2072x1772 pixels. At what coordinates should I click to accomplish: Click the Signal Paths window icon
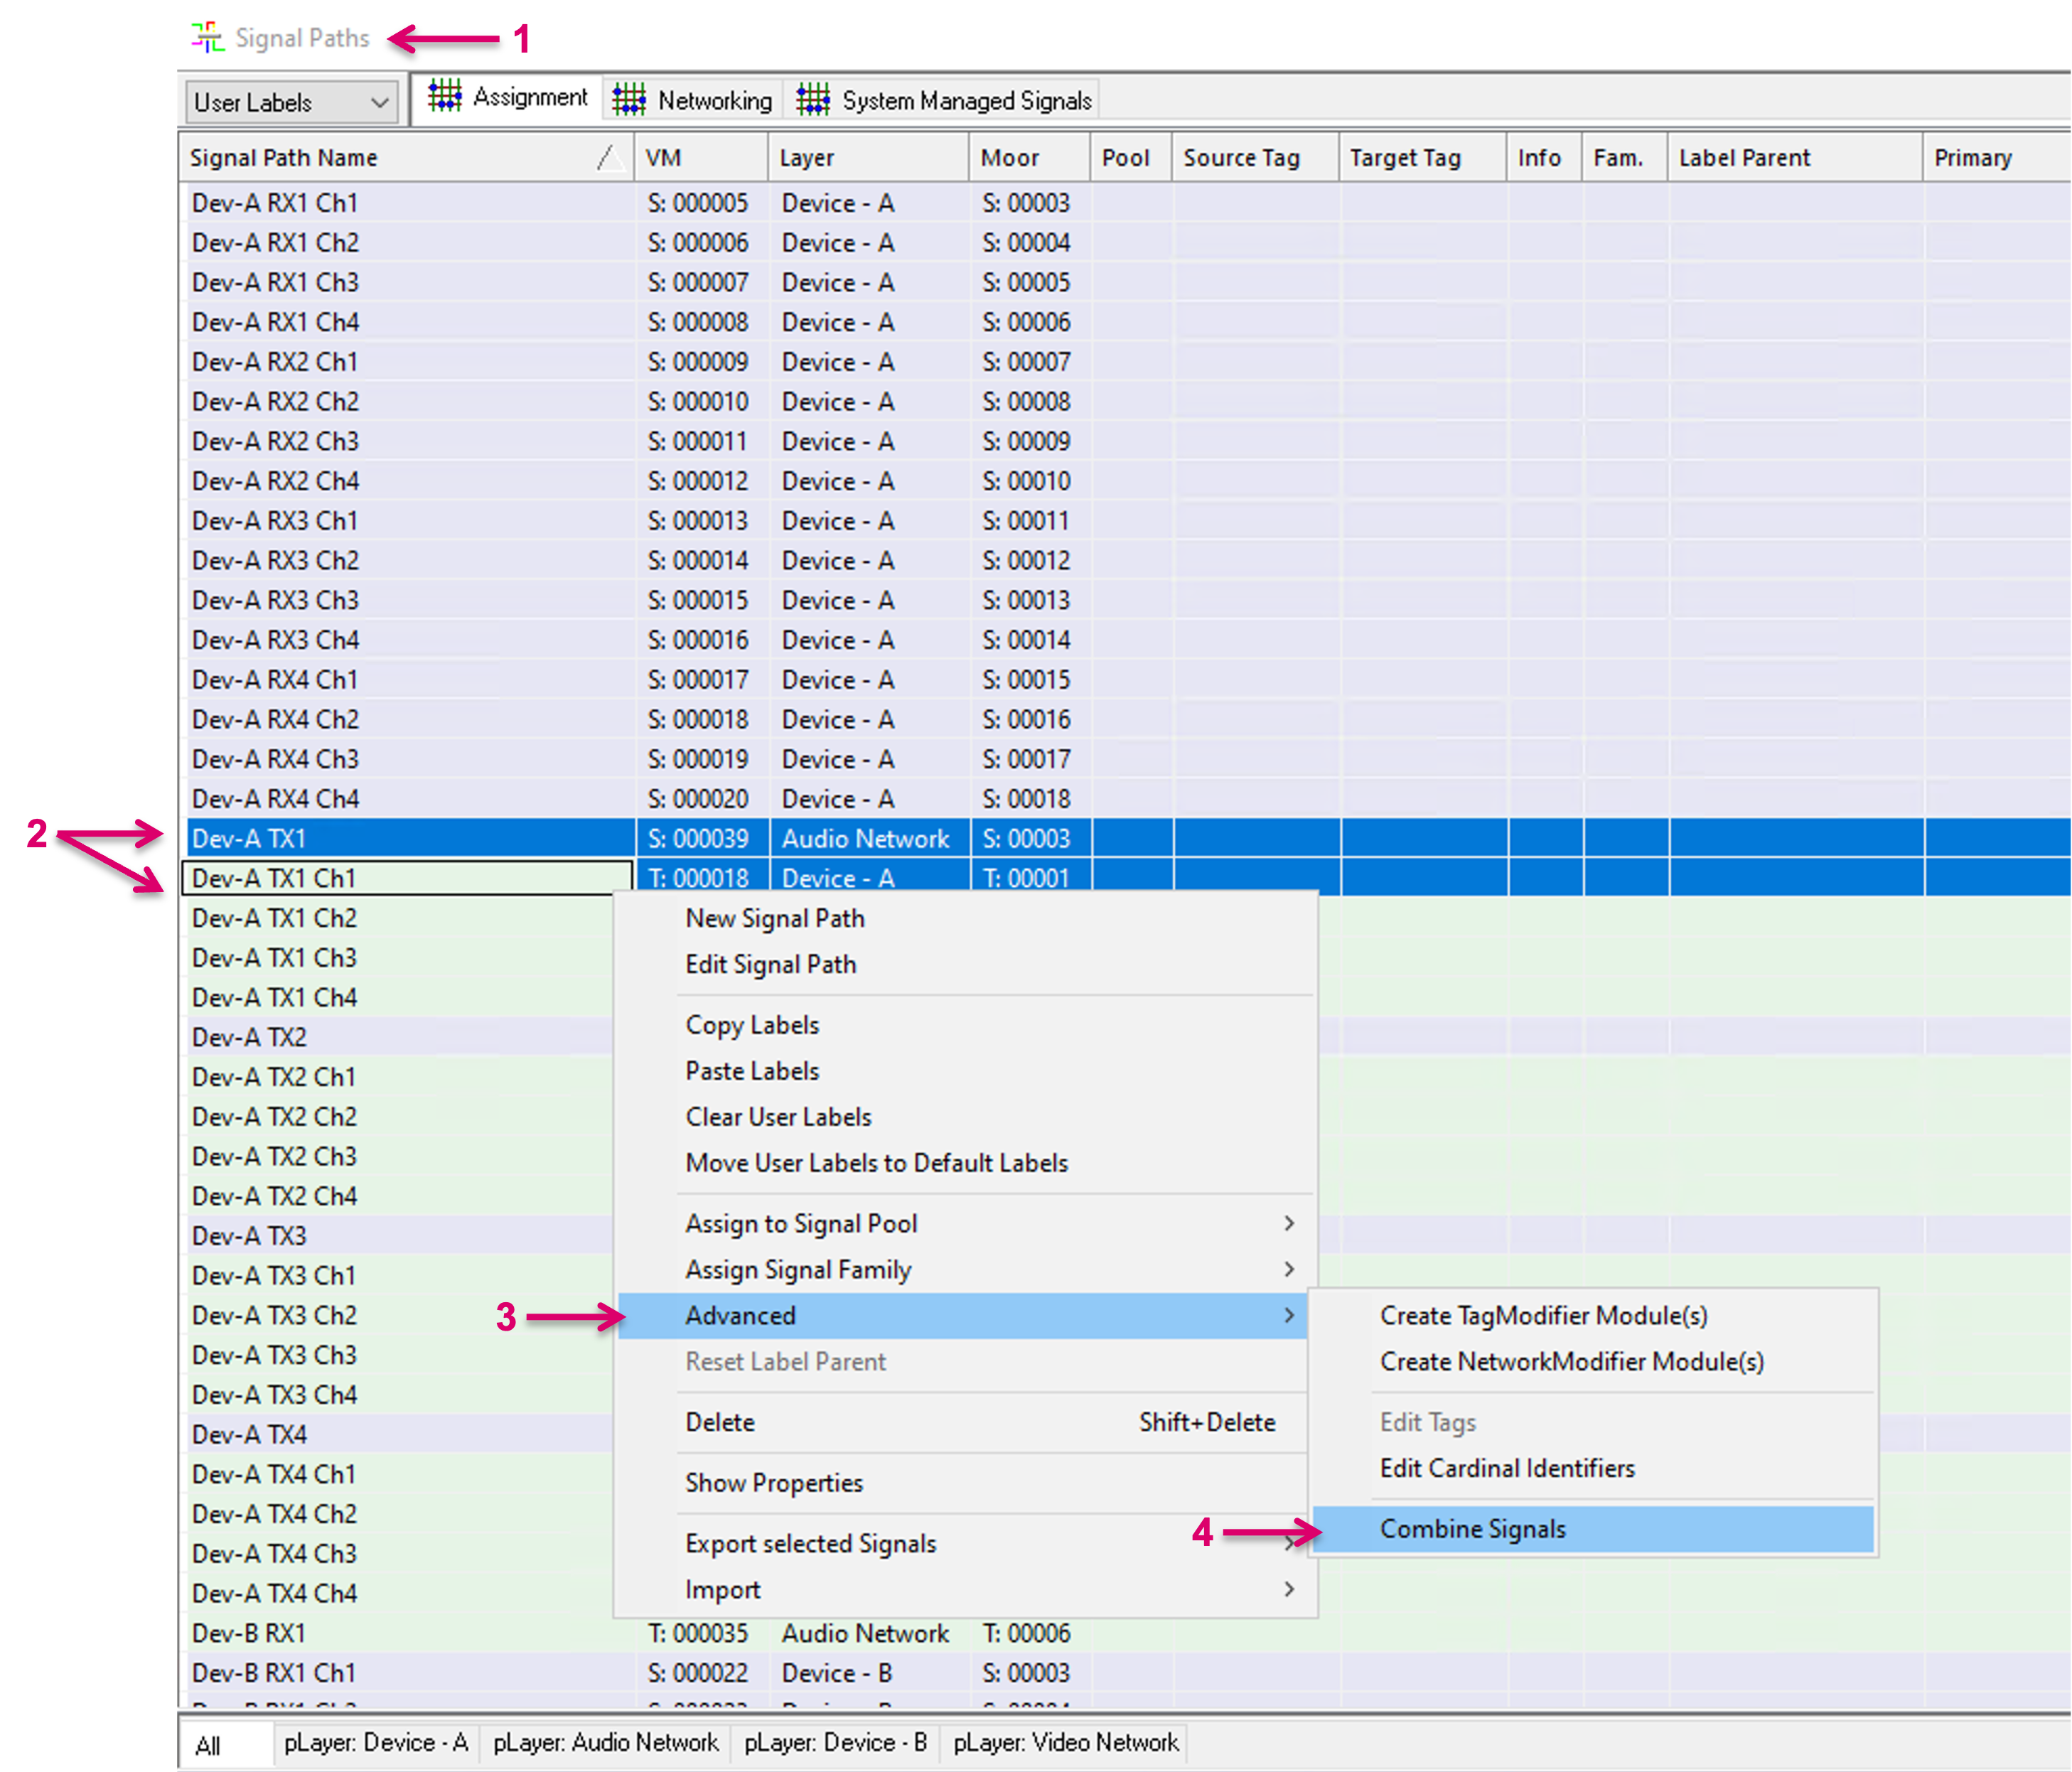pos(207,38)
